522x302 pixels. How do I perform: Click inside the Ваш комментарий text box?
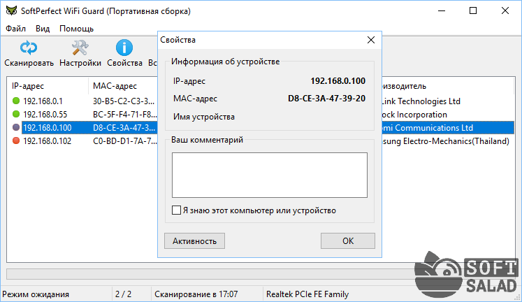click(270, 175)
